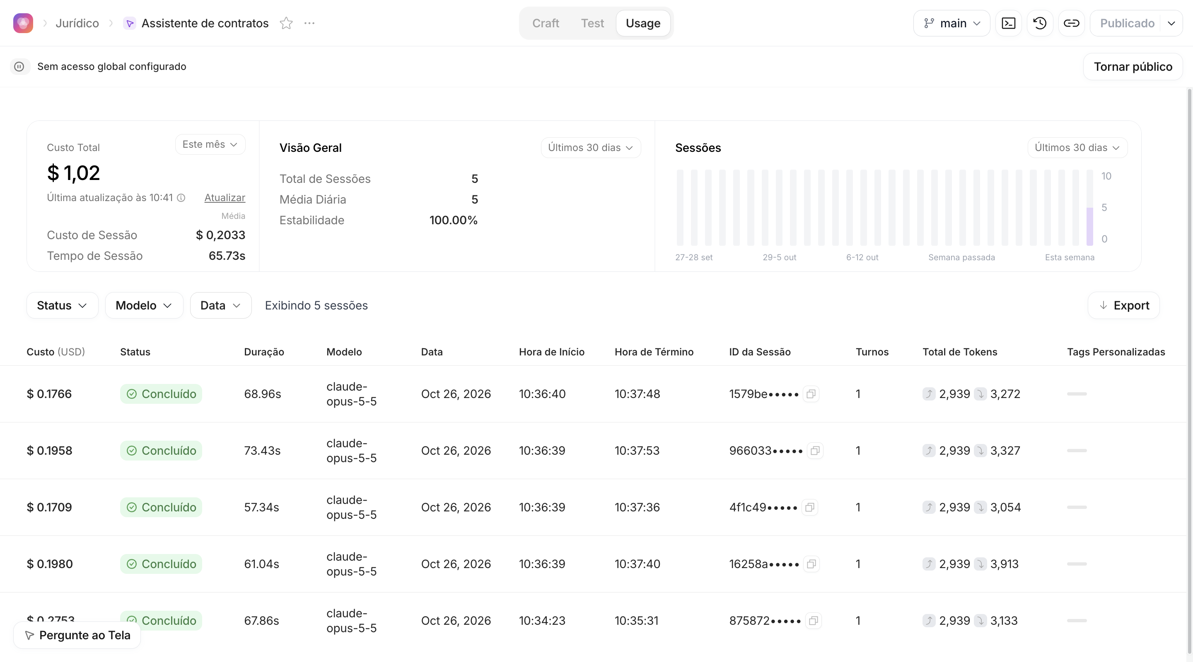Open Este mês cost period dropdown
This screenshot has height=662, width=1193.
point(210,144)
